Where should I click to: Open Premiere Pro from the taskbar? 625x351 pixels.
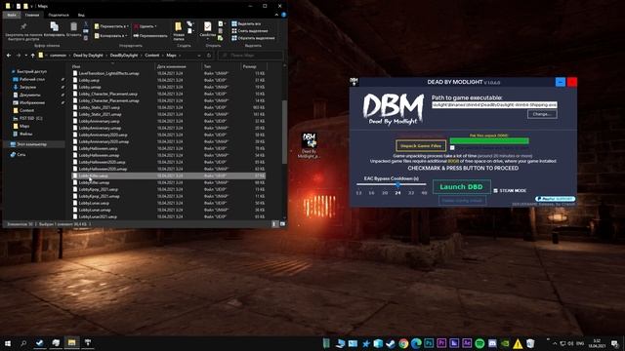pos(441,343)
